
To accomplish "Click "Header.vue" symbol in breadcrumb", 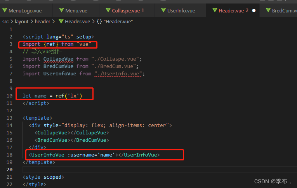I will click(118, 22).
